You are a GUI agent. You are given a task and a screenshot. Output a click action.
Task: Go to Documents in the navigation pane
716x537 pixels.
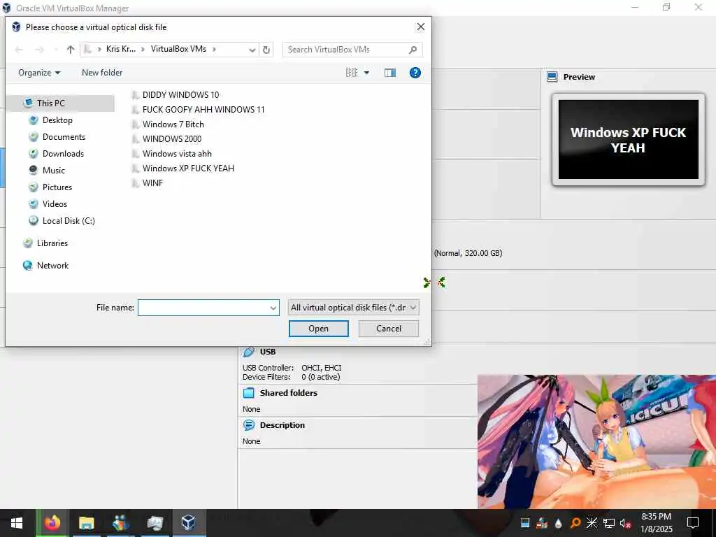coord(64,137)
